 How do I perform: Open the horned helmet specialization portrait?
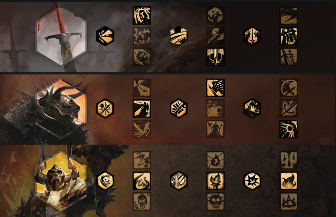click(61, 108)
